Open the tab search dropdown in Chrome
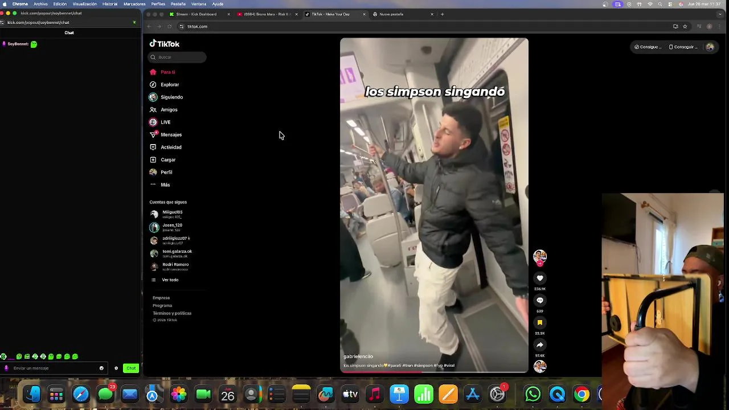Image resolution: width=729 pixels, height=410 pixels. pos(719,14)
